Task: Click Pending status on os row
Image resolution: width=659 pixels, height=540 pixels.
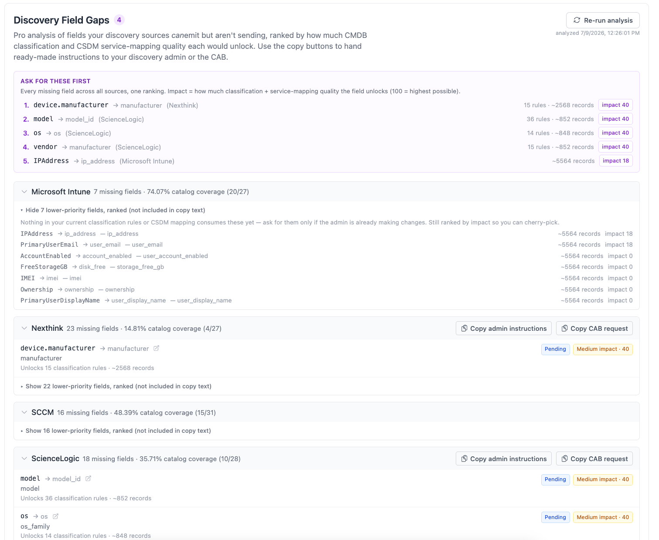Action: point(555,517)
